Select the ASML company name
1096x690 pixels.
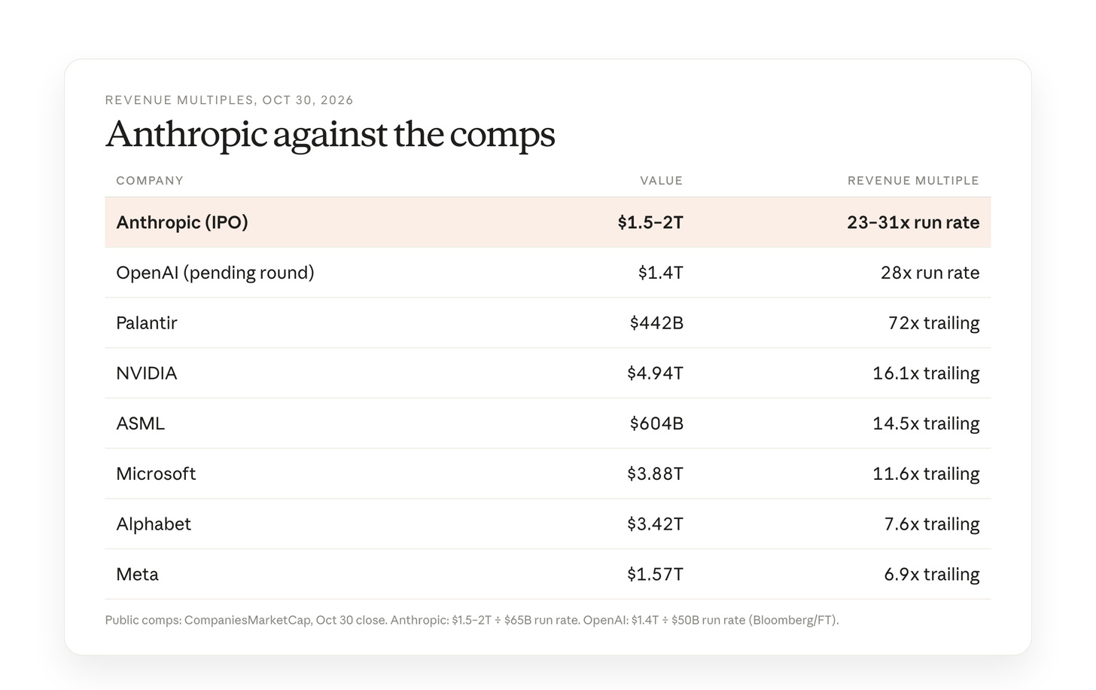[x=141, y=423]
